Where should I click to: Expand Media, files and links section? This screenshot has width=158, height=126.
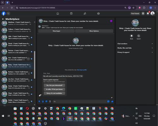(135, 48)
